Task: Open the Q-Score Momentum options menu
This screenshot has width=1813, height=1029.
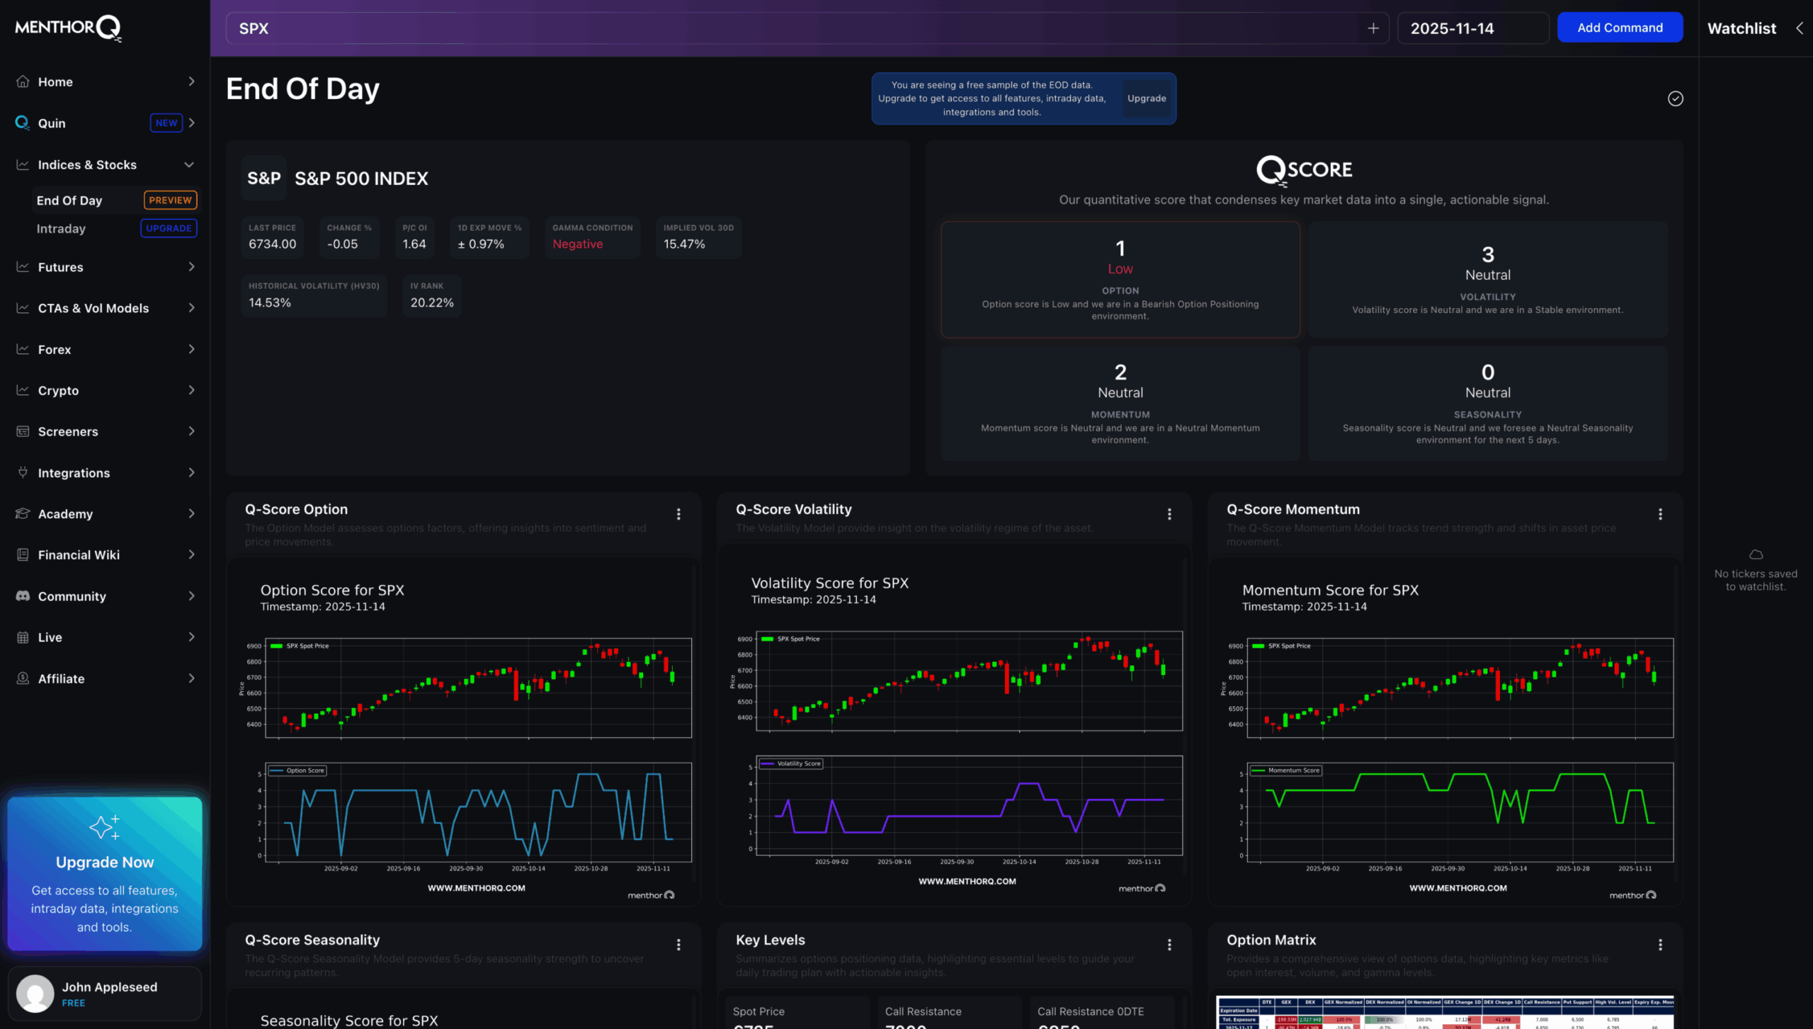Action: click(1661, 513)
